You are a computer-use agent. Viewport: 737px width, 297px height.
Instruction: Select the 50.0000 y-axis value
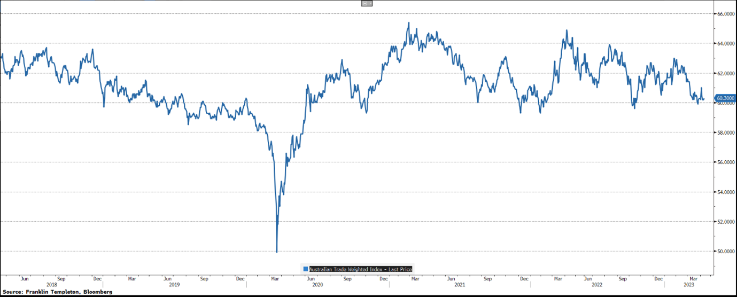point(725,251)
